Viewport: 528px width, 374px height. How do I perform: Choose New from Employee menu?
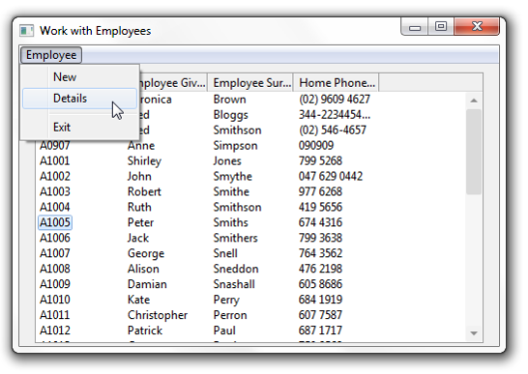coord(80,77)
